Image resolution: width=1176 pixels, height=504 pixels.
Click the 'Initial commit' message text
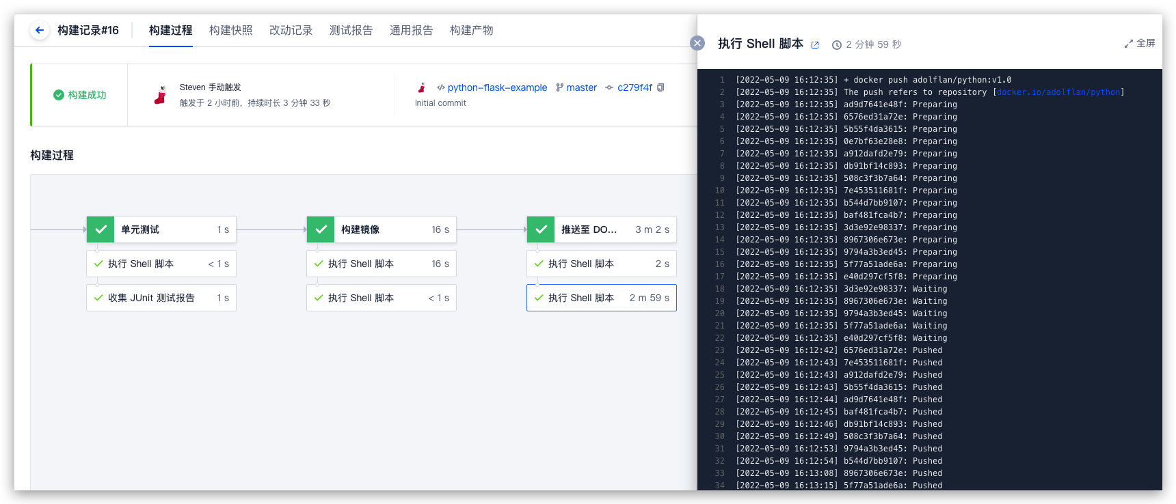coord(440,103)
